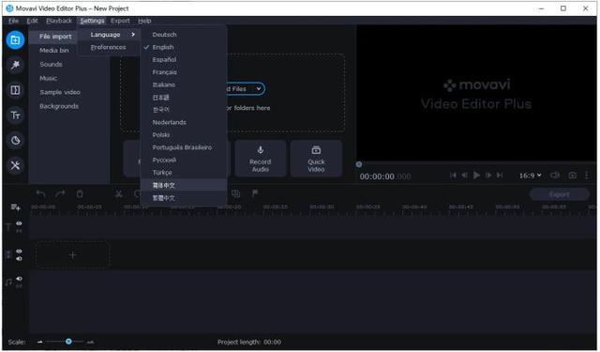Open More Tools wrench icon
600x352 pixels.
tap(15, 165)
